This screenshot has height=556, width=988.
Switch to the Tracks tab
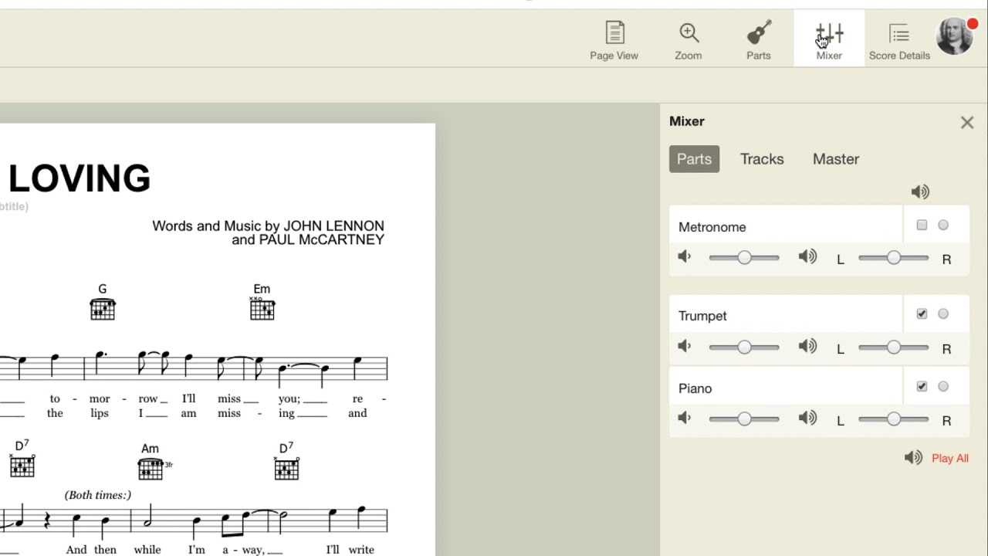(762, 159)
